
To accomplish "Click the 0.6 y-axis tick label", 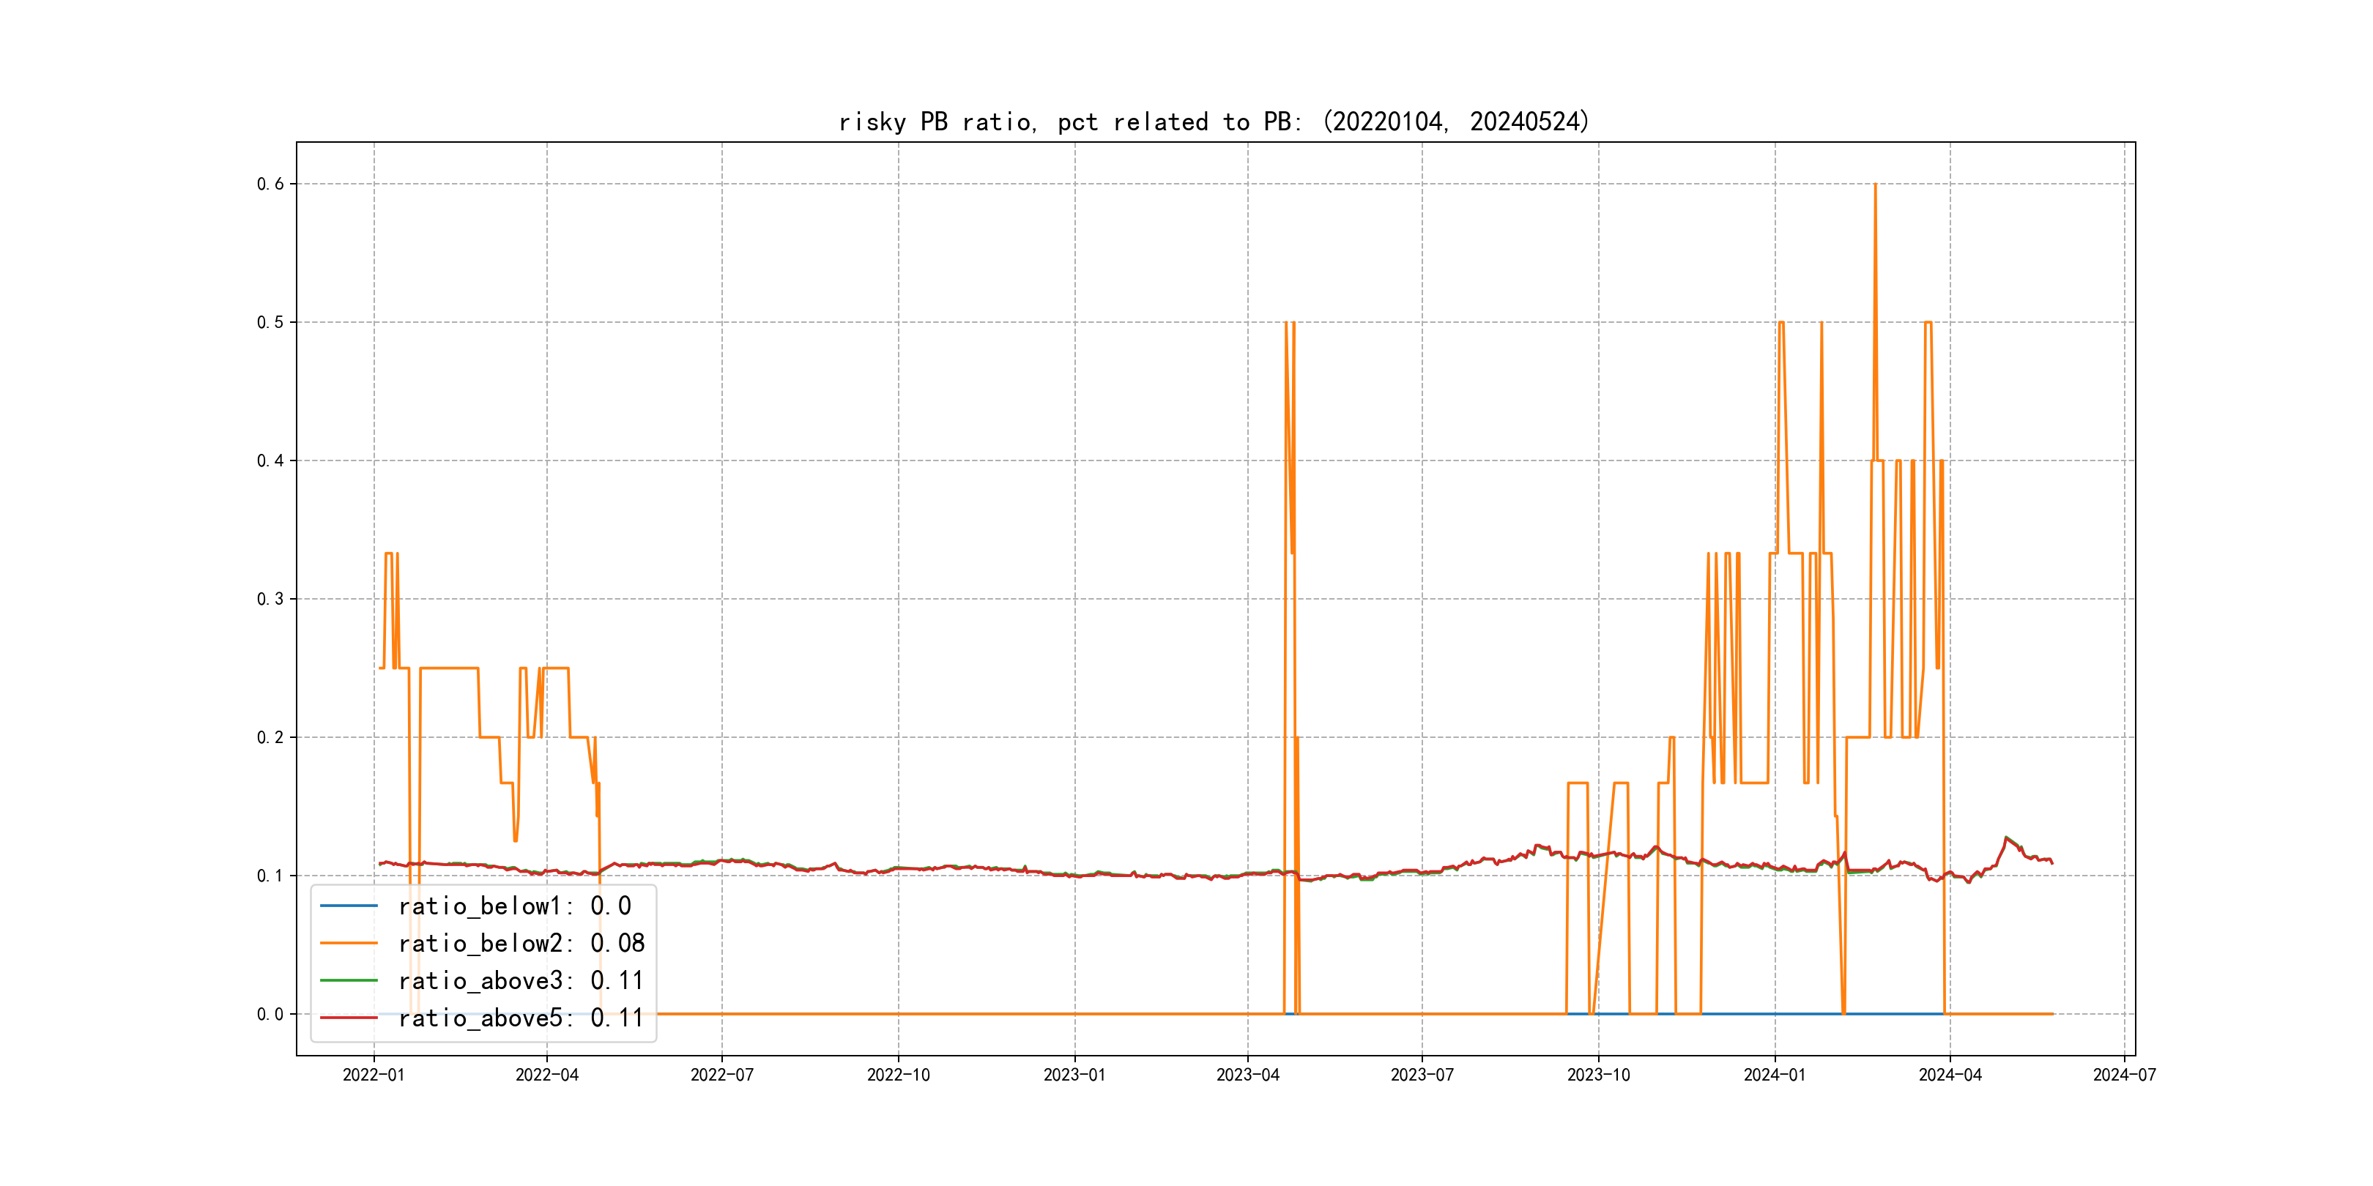I will (270, 184).
